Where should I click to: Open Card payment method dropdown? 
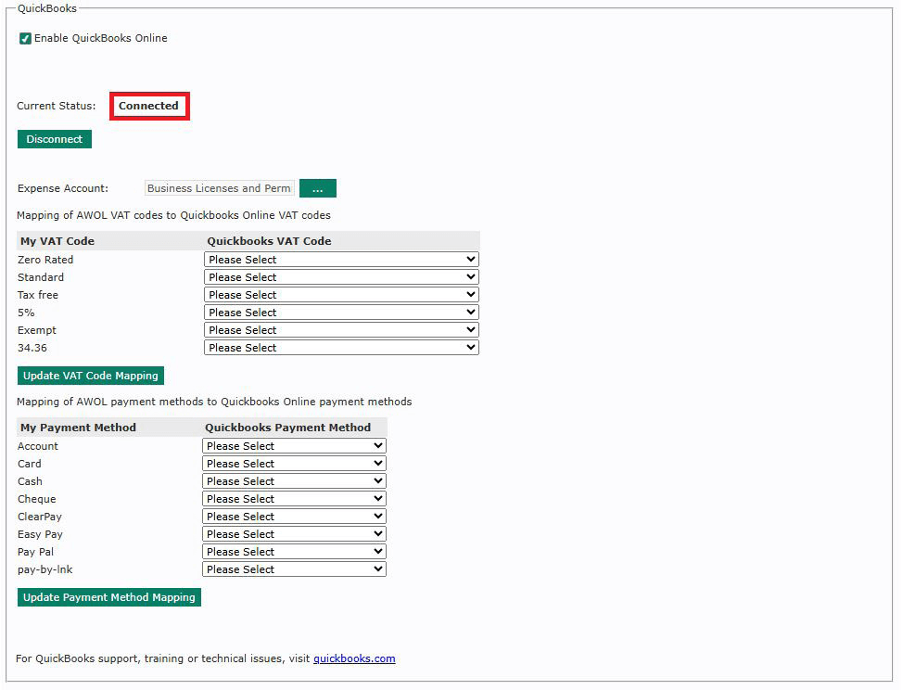294,464
